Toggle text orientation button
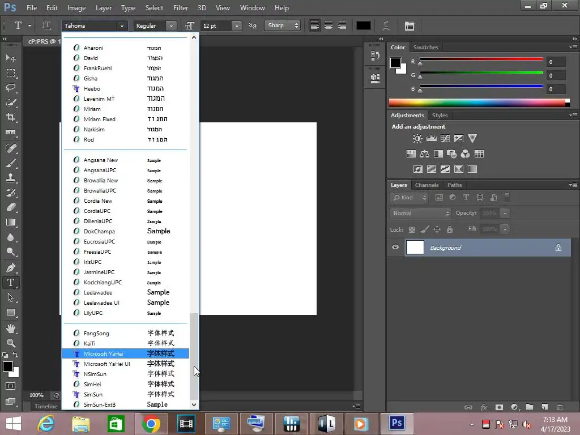Viewport: 580px width, 435px height. click(46, 25)
